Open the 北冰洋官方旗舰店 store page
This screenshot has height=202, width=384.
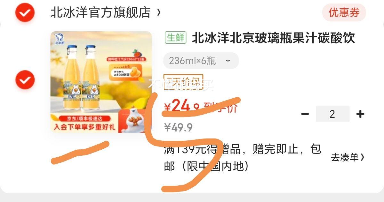(x=100, y=13)
